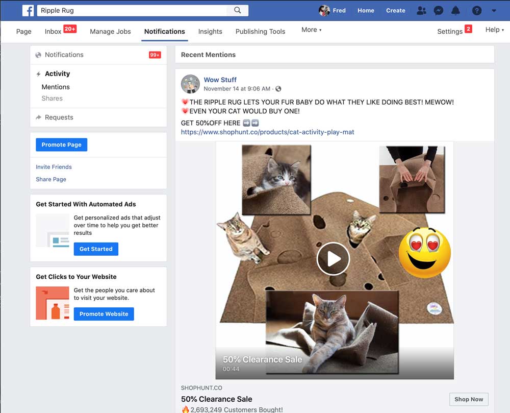Select Activity in the sidebar
The height and width of the screenshot is (413, 510).
coord(57,74)
